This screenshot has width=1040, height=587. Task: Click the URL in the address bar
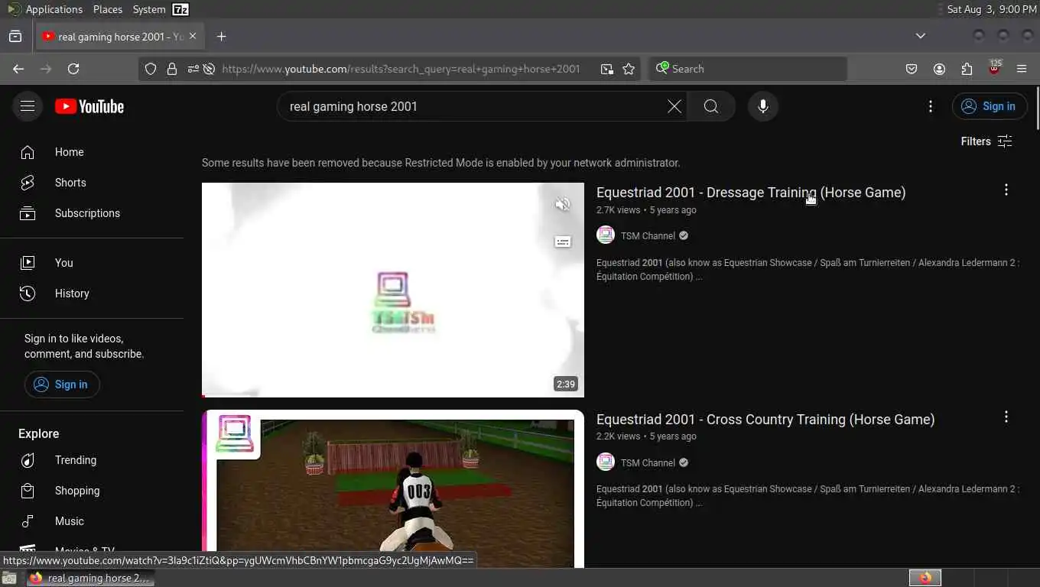pos(401,69)
